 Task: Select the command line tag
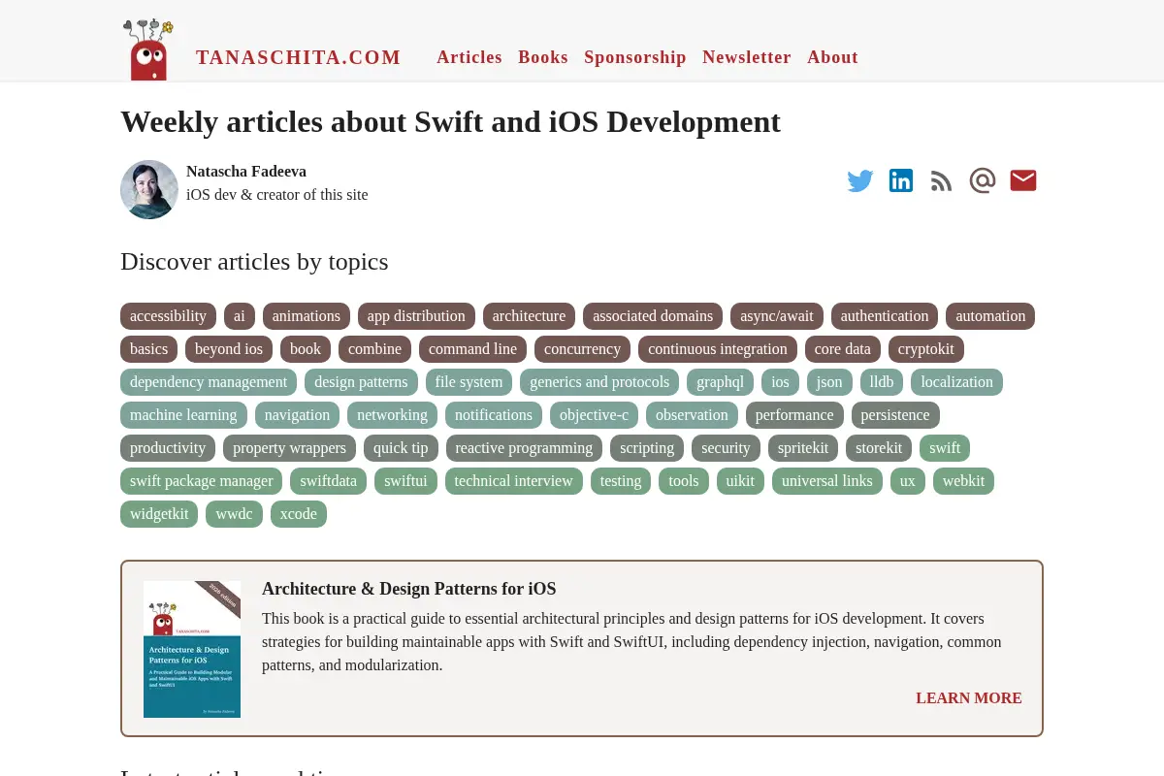[472, 349]
